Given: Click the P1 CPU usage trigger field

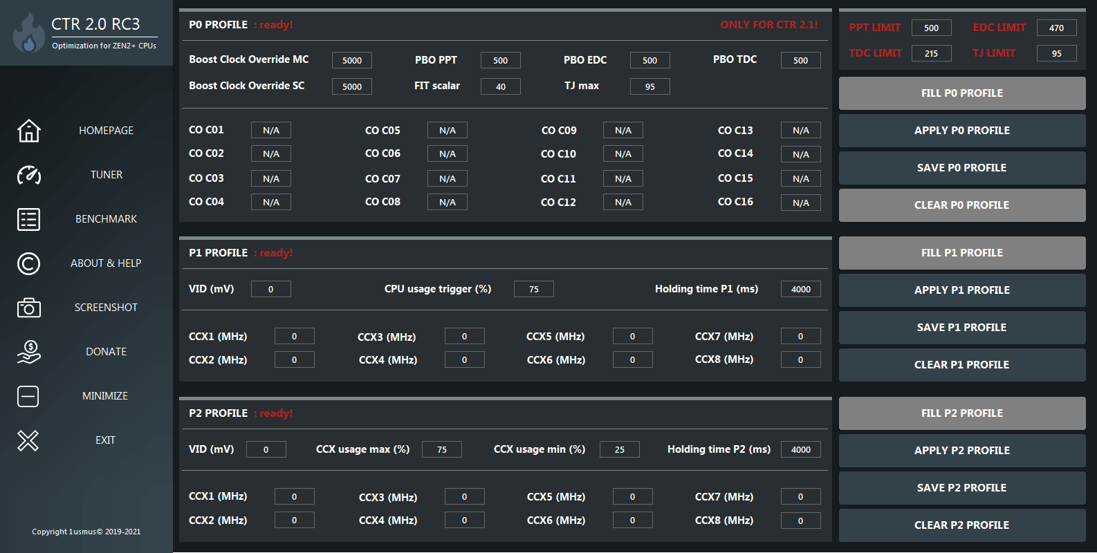Looking at the screenshot, I should 533,290.
